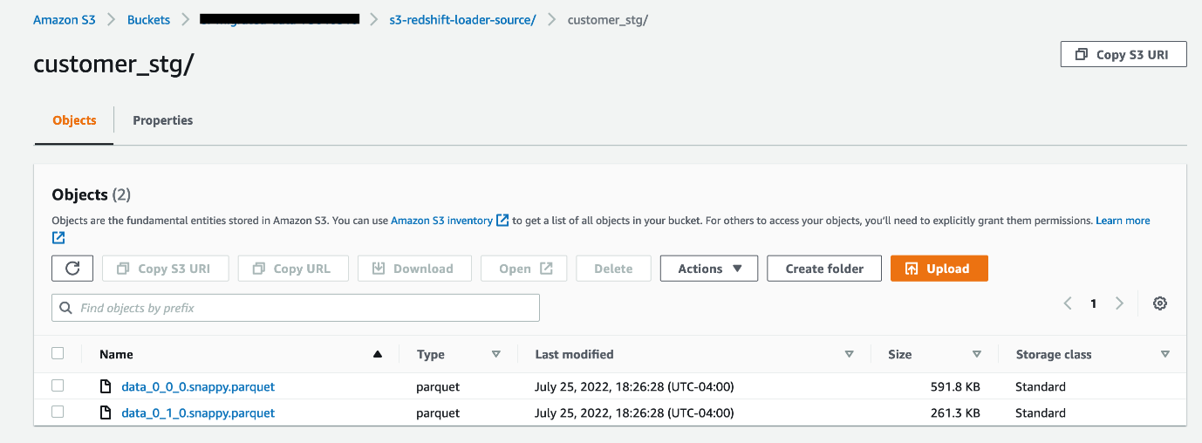
Task: Open the Buckets breadcrumb link
Action: (x=148, y=19)
